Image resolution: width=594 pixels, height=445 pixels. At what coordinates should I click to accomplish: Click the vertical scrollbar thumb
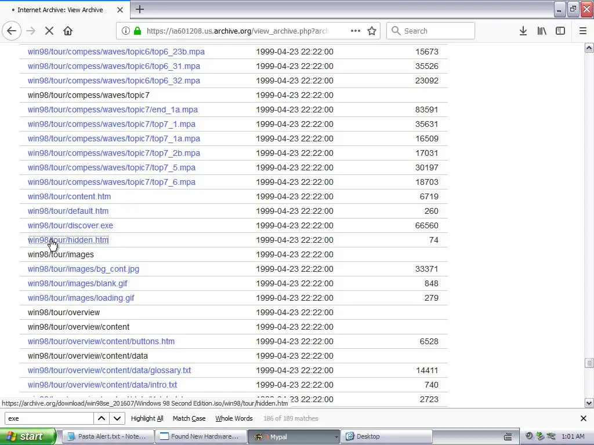(589, 363)
